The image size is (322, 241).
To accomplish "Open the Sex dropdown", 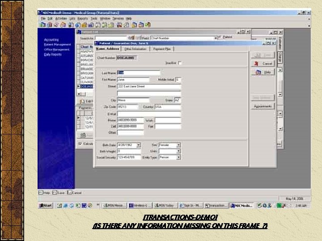I will click(178, 145).
